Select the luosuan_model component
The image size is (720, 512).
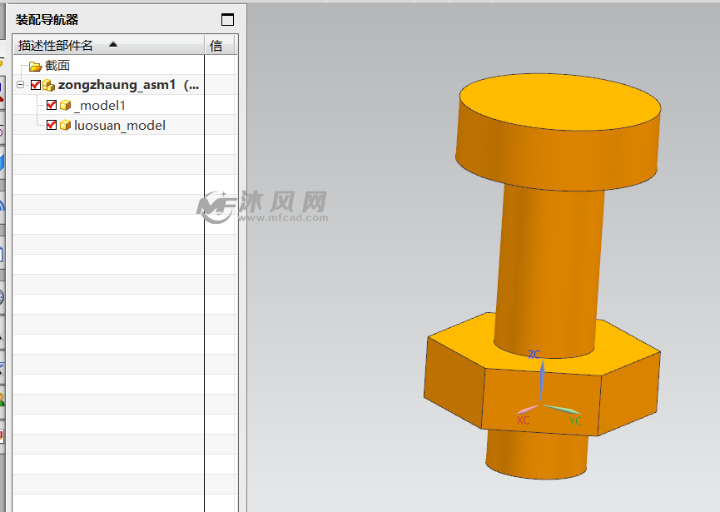coord(119,126)
